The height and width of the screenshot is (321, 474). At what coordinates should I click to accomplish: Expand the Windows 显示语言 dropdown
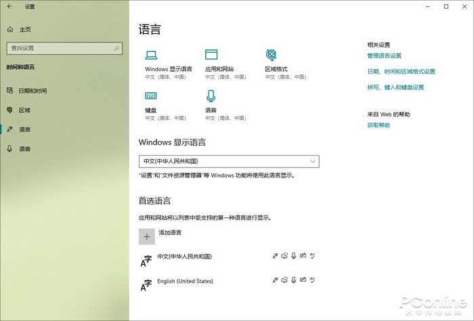click(228, 161)
